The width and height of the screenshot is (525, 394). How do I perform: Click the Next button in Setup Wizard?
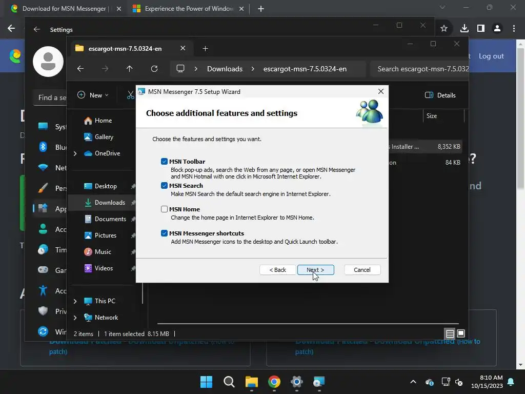[315, 270]
